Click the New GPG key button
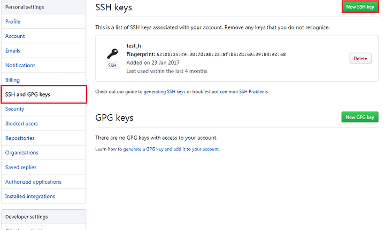 (360, 117)
